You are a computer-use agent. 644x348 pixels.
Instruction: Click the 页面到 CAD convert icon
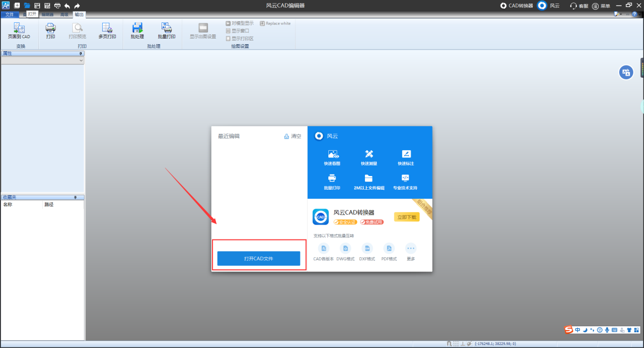click(x=19, y=30)
